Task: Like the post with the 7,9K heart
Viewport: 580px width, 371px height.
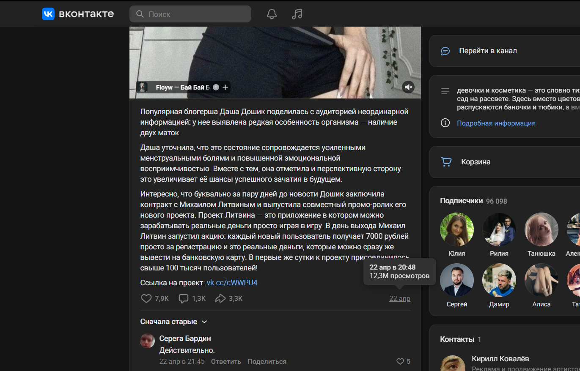Action: [146, 298]
